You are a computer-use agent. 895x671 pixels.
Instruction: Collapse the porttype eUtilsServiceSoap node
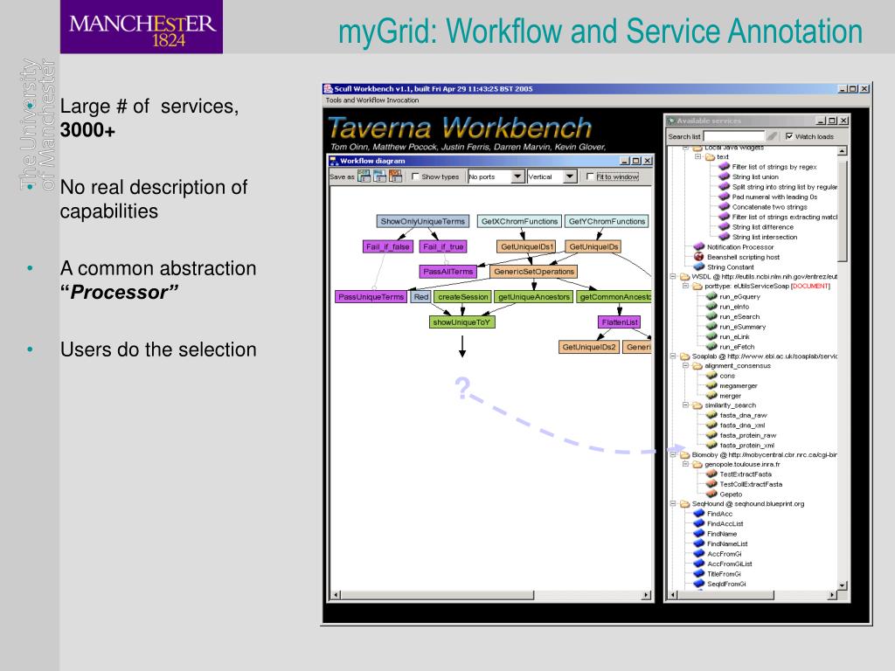pyautogui.click(x=685, y=286)
